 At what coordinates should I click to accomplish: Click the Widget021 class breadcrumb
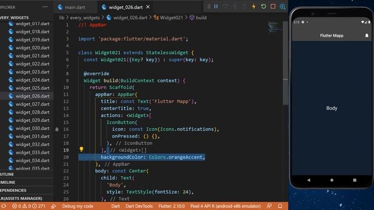(x=168, y=17)
